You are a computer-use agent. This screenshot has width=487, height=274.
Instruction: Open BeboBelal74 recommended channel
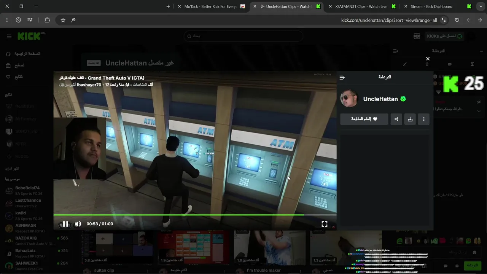(27, 191)
